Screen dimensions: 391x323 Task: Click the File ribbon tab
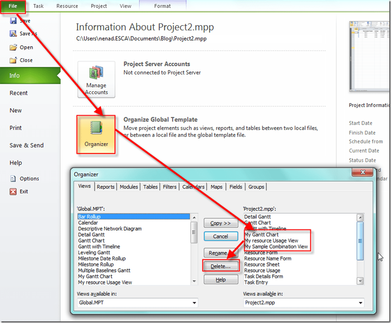tap(13, 6)
